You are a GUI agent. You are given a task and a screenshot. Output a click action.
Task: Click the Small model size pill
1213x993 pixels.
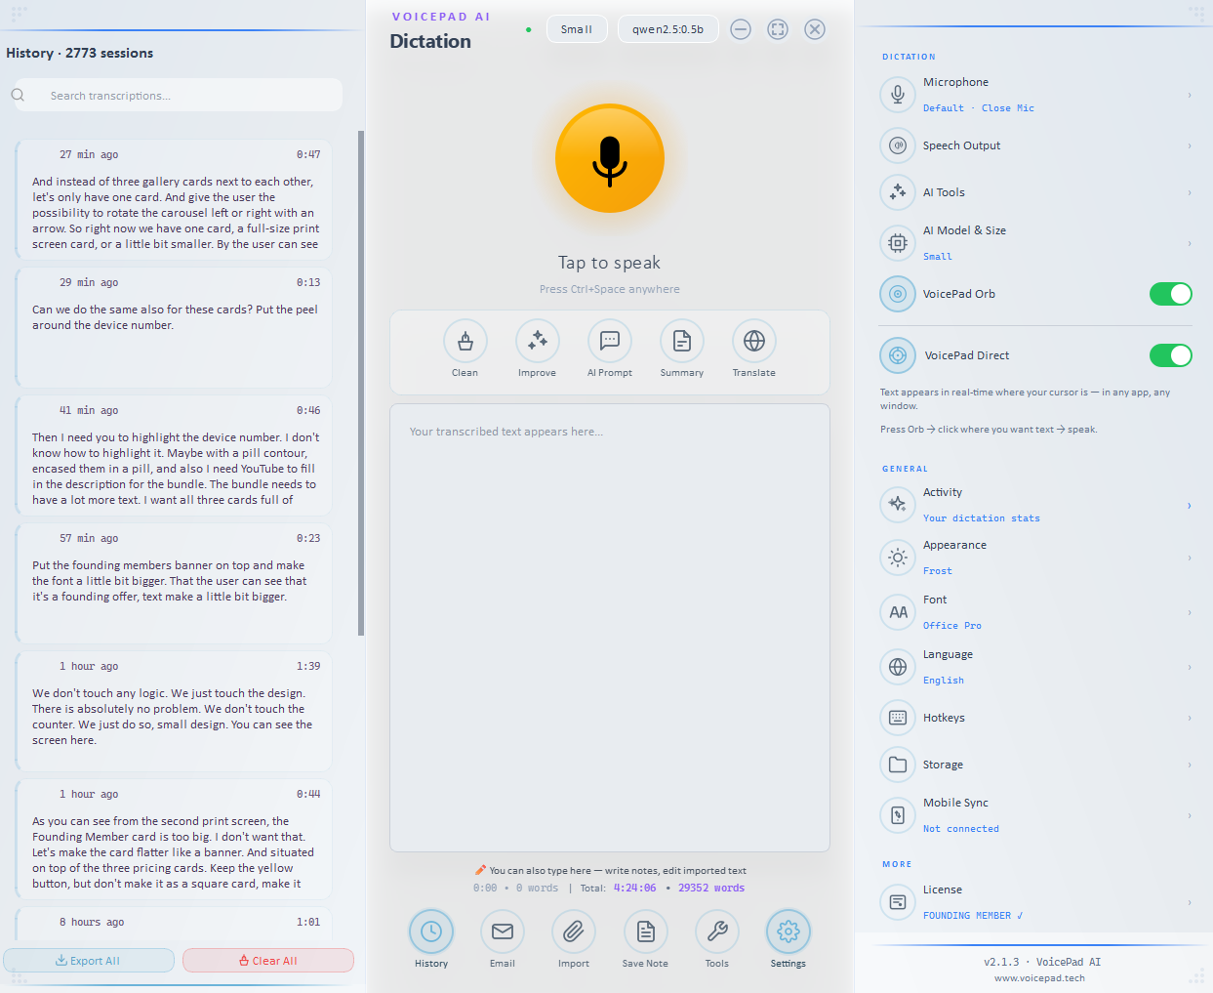click(x=577, y=29)
